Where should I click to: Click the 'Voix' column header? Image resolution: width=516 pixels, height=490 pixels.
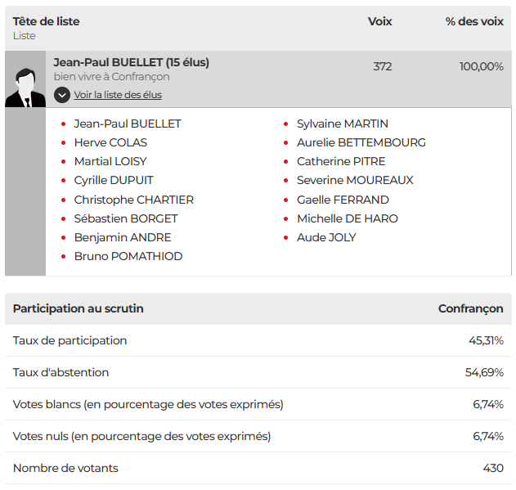click(x=380, y=21)
